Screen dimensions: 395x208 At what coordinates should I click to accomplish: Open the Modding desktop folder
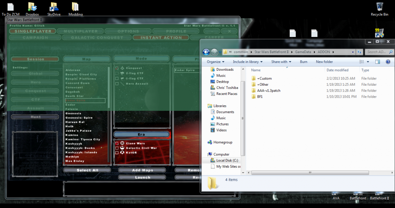76,10
